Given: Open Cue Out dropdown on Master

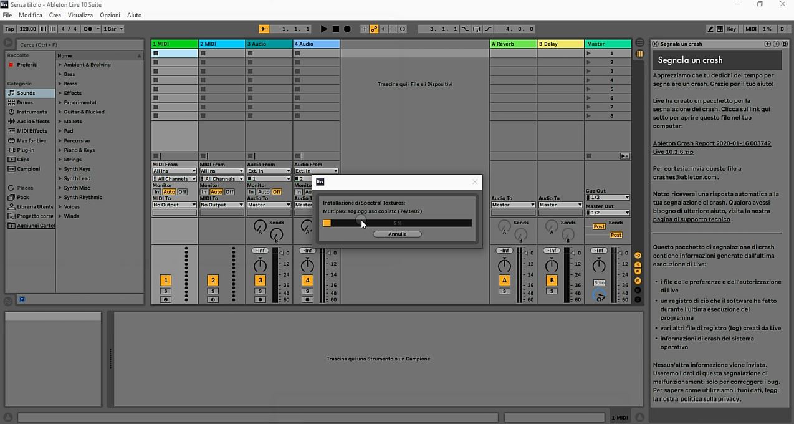Looking at the screenshot, I should 608,197.
